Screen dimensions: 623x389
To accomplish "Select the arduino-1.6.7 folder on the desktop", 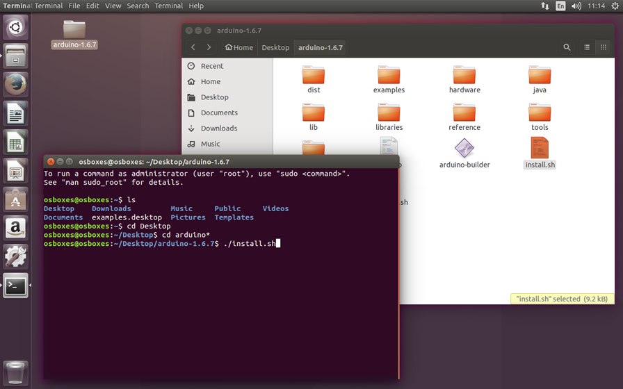I will coord(74,35).
